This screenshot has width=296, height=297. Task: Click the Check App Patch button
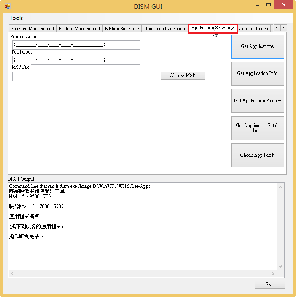point(257,155)
